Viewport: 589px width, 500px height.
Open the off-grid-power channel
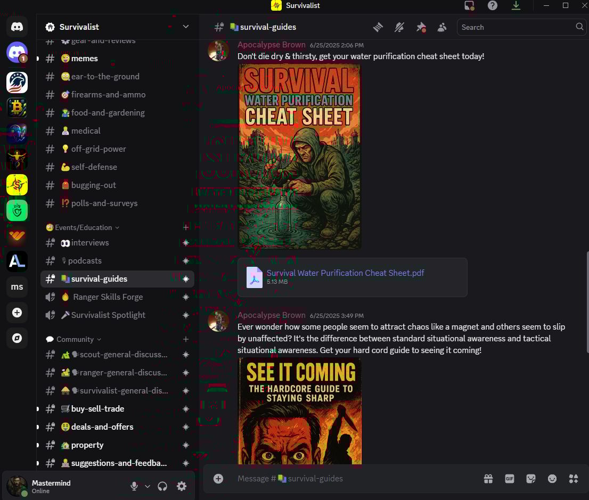[x=117, y=149]
